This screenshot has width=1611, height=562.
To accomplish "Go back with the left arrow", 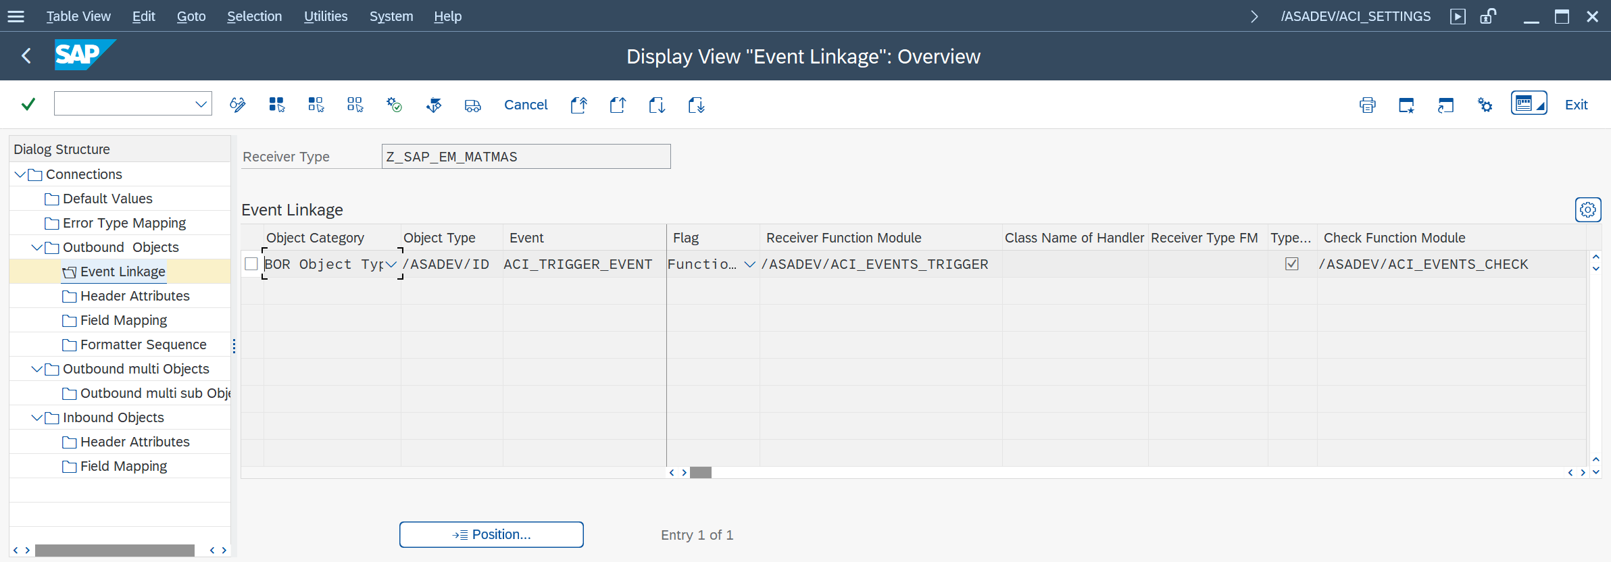I will click(x=26, y=56).
